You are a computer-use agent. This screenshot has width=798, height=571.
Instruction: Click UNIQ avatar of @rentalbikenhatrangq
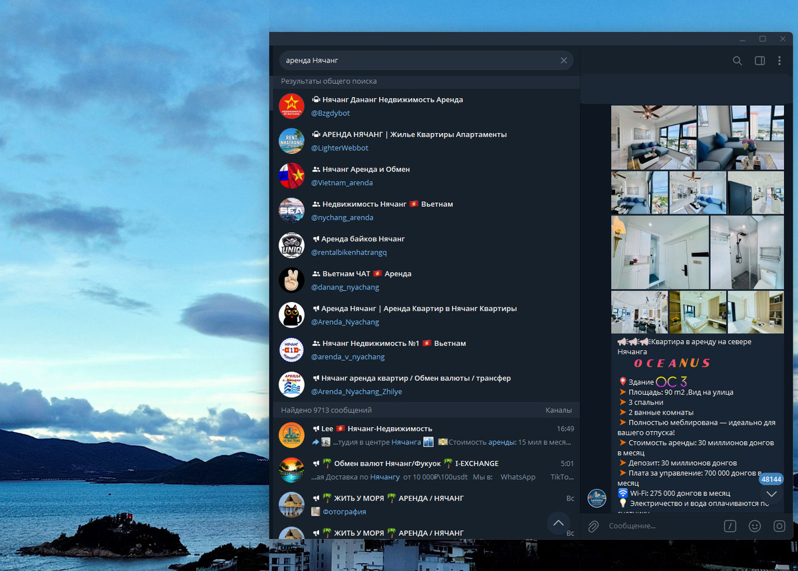click(x=291, y=245)
